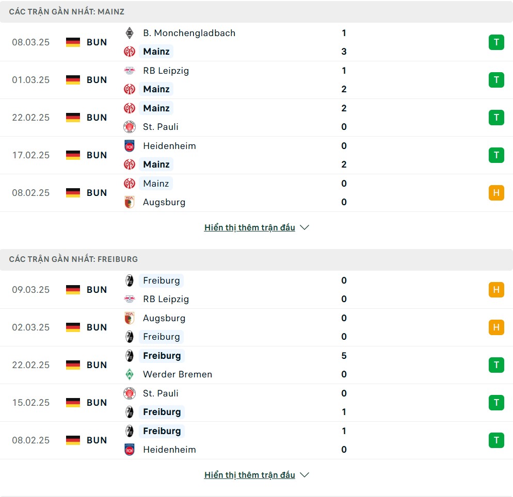This screenshot has height=497, width=513.
Task: Click green T badge for Freiburg-Werder Bremen
Action: (x=496, y=365)
